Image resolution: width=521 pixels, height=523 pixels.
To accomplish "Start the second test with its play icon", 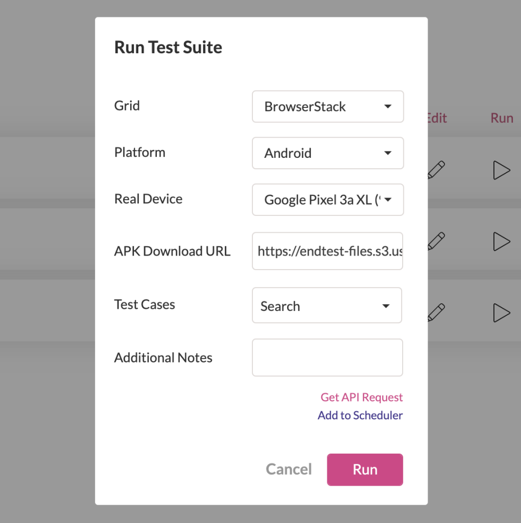I will [x=502, y=241].
